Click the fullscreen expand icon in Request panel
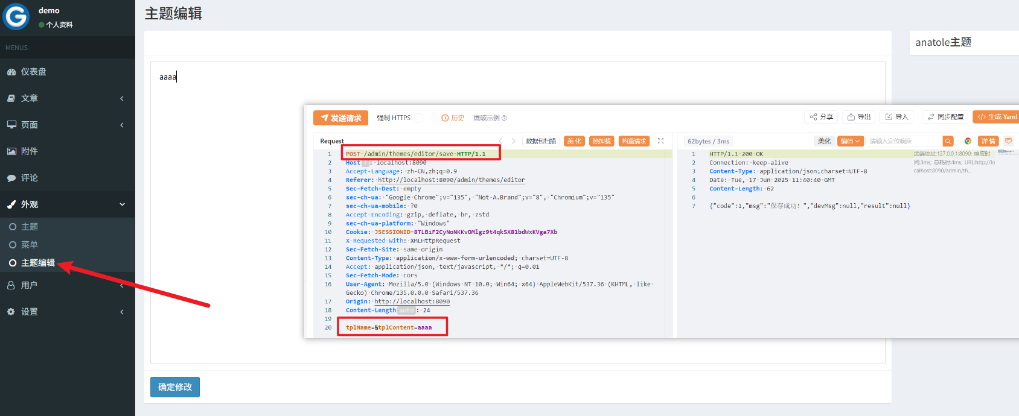This screenshot has height=416, width=1019. click(x=660, y=141)
